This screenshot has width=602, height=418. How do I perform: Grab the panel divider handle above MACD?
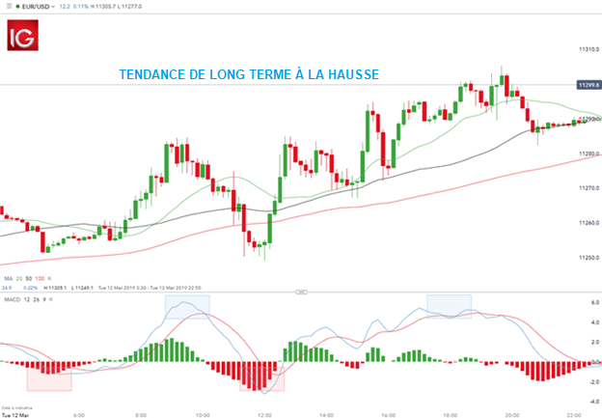tap(301, 292)
